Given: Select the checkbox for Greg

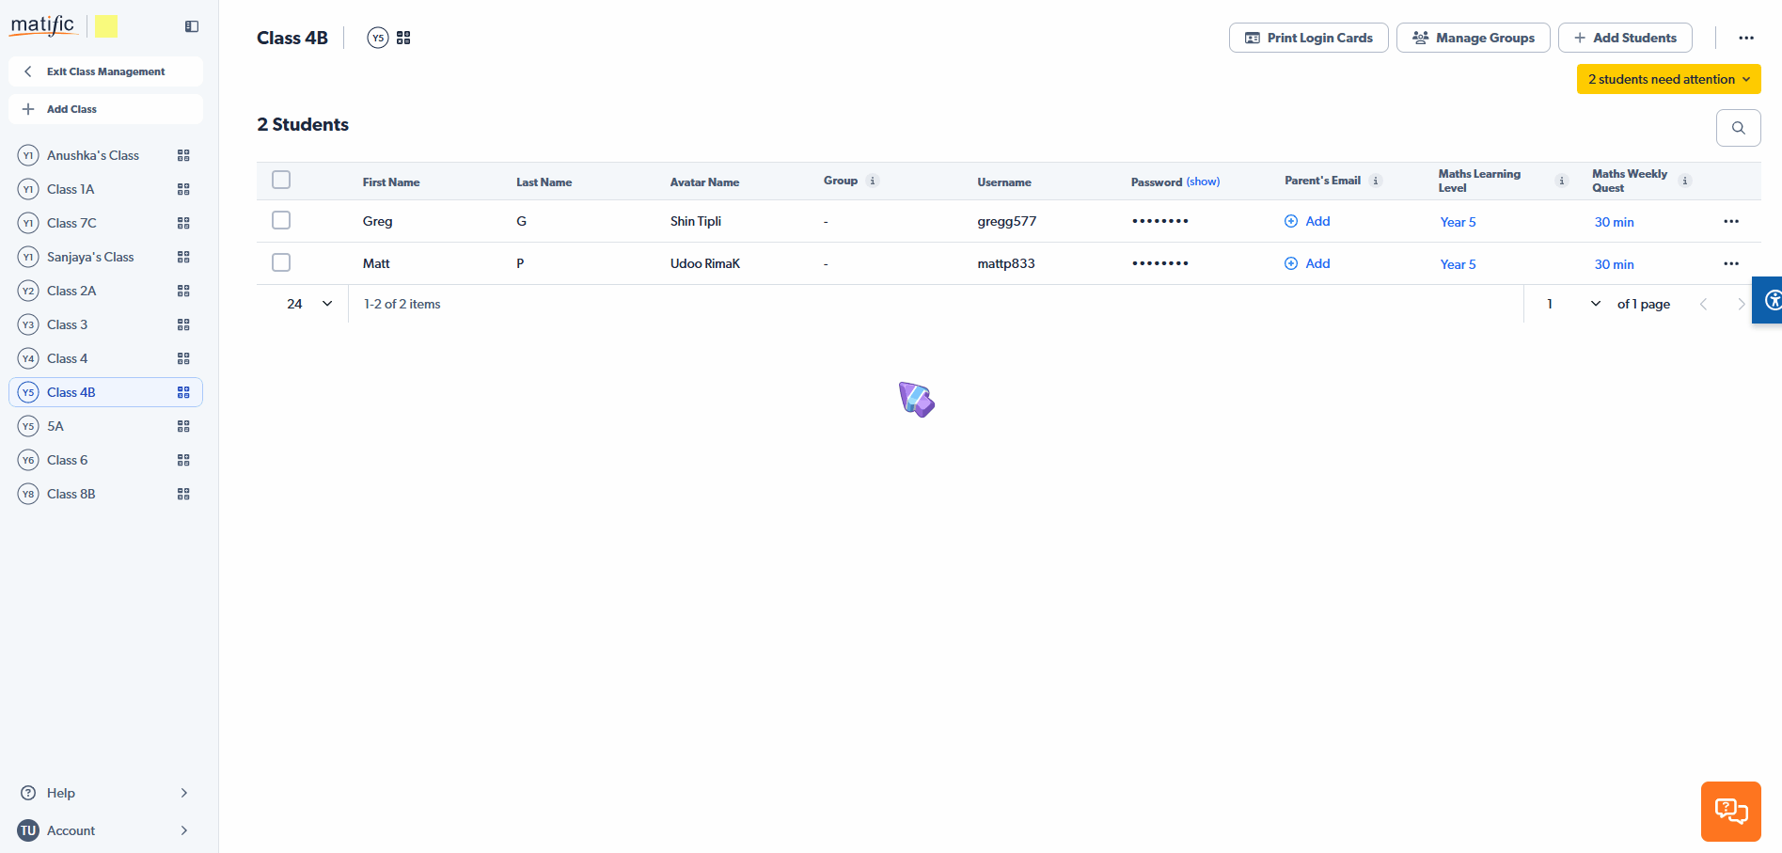Looking at the screenshot, I should click(281, 220).
